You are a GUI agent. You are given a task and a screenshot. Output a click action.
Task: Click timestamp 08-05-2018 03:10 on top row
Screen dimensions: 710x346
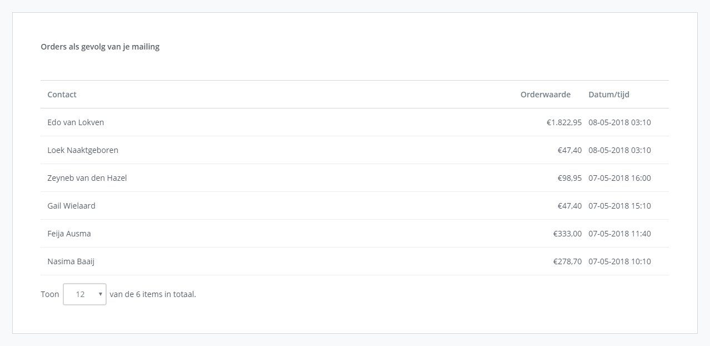[x=619, y=122]
